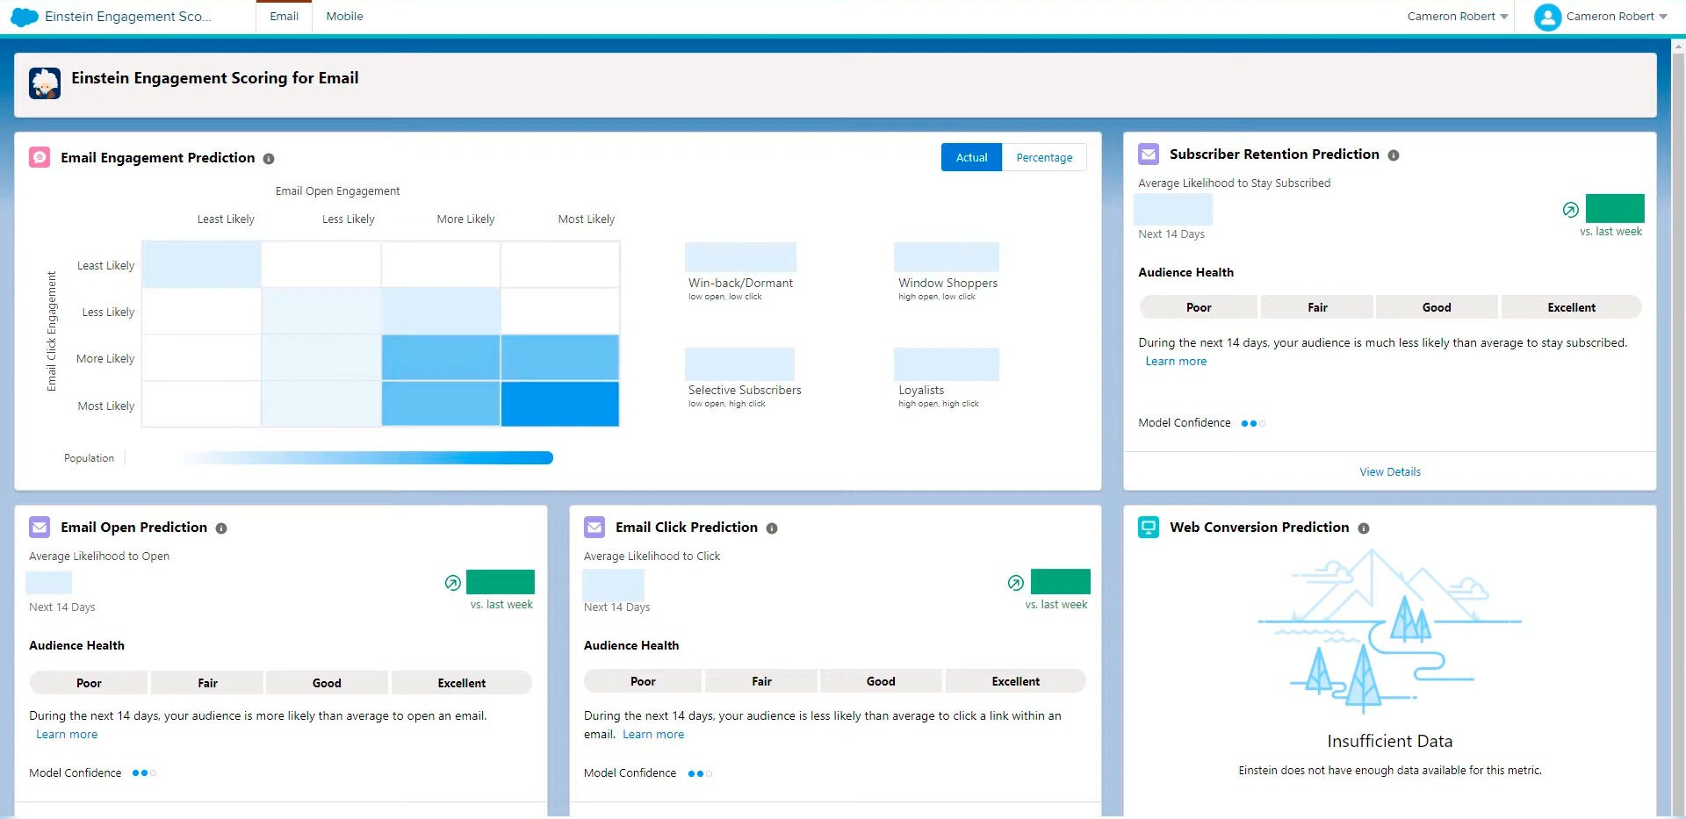Click trend arrow icon in Subscriber Retention card

point(1571,210)
